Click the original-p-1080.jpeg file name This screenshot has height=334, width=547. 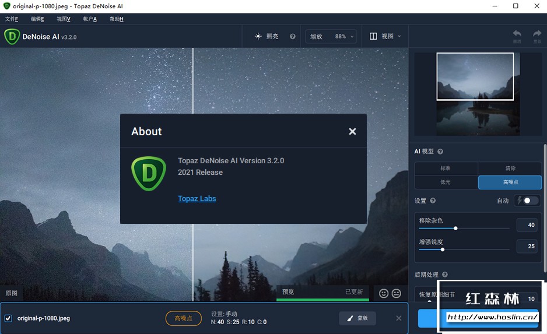[44, 318]
